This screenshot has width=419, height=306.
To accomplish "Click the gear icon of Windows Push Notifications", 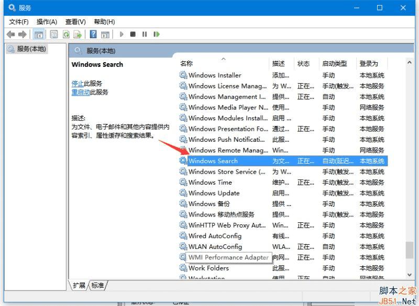I will pyautogui.click(x=183, y=139).
